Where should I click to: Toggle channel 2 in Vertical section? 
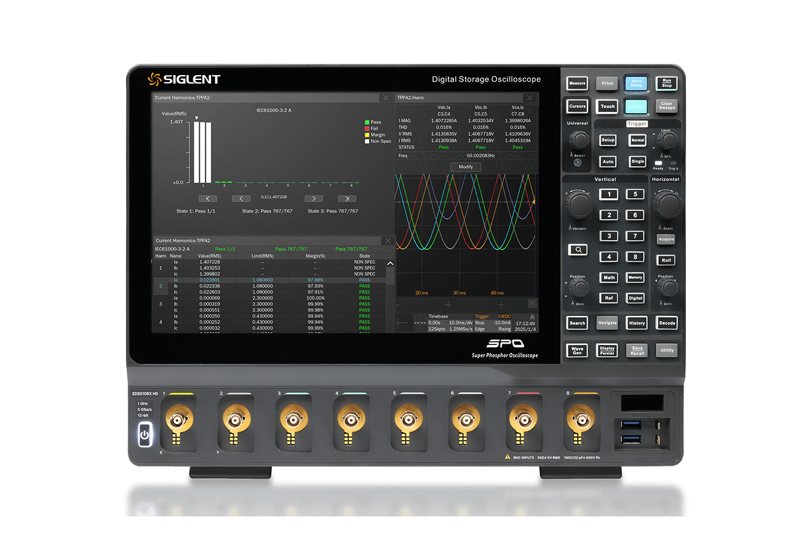[x=609, y=215]
